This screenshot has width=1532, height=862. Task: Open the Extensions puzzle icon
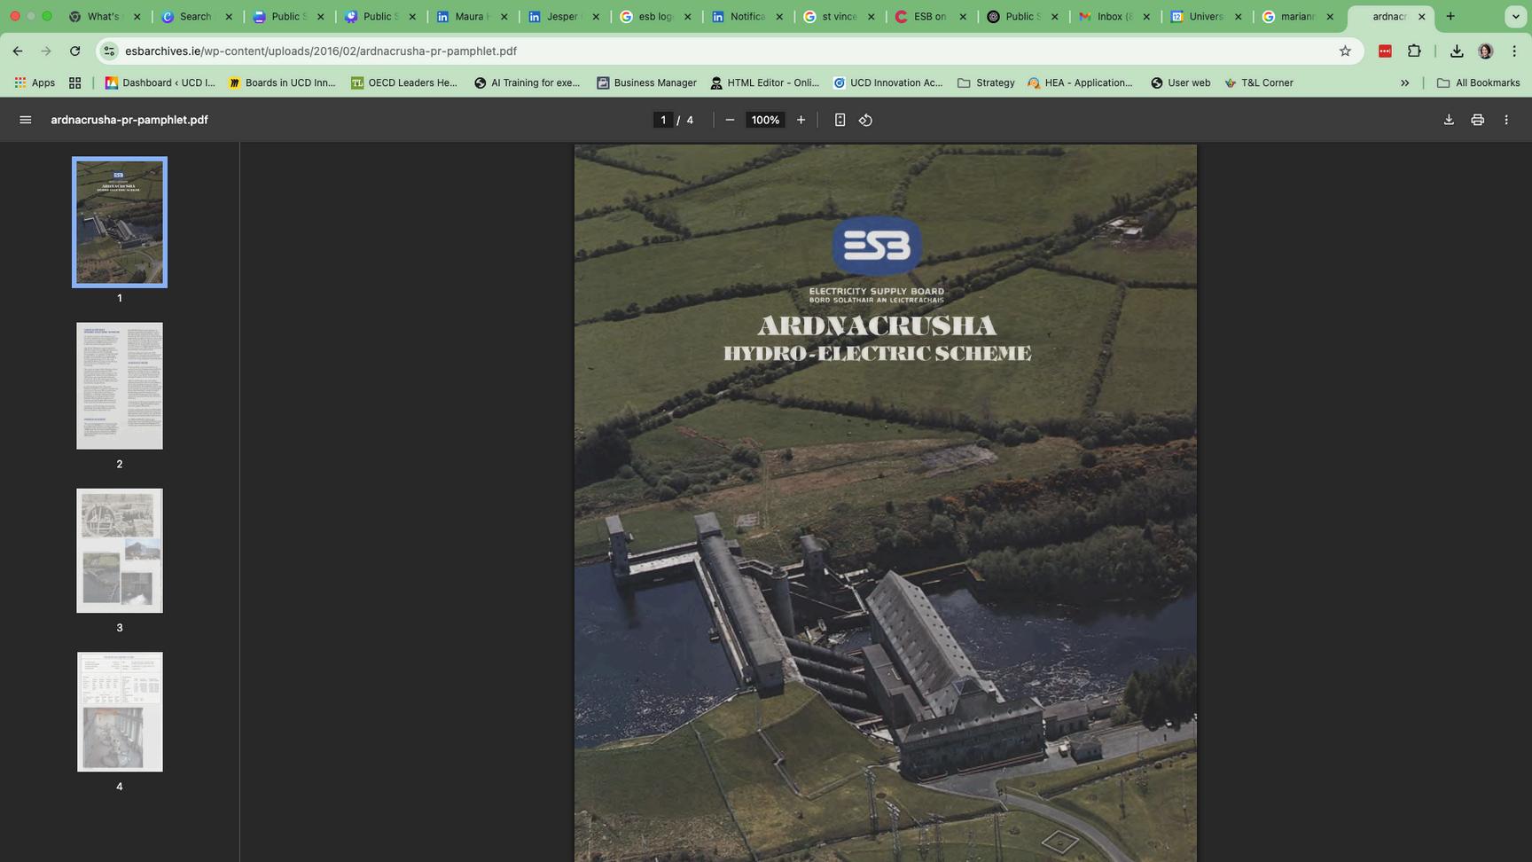[1414, 51]
